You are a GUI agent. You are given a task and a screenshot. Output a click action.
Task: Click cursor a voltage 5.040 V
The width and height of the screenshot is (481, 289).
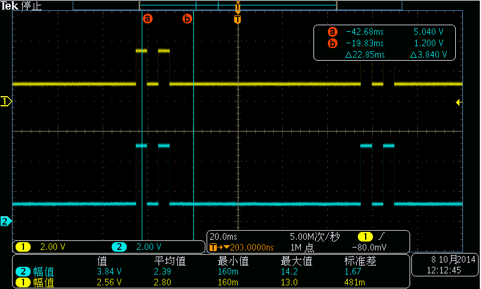(428, 32)
